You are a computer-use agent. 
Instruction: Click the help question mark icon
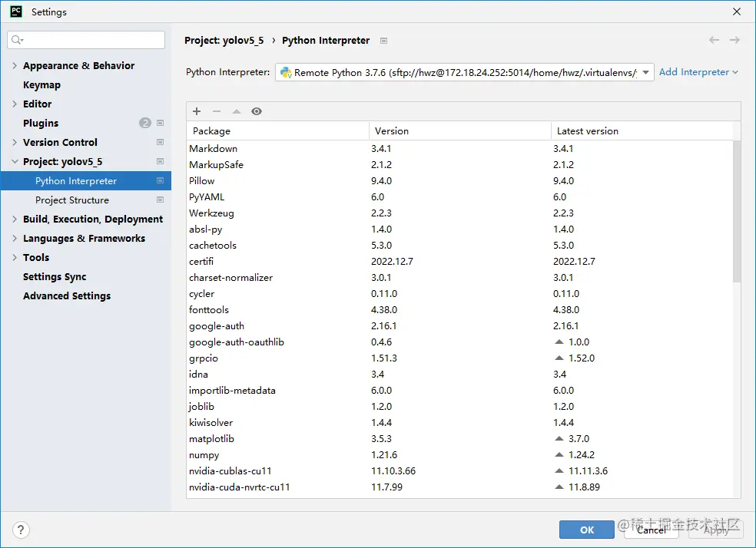pos(22,530)
